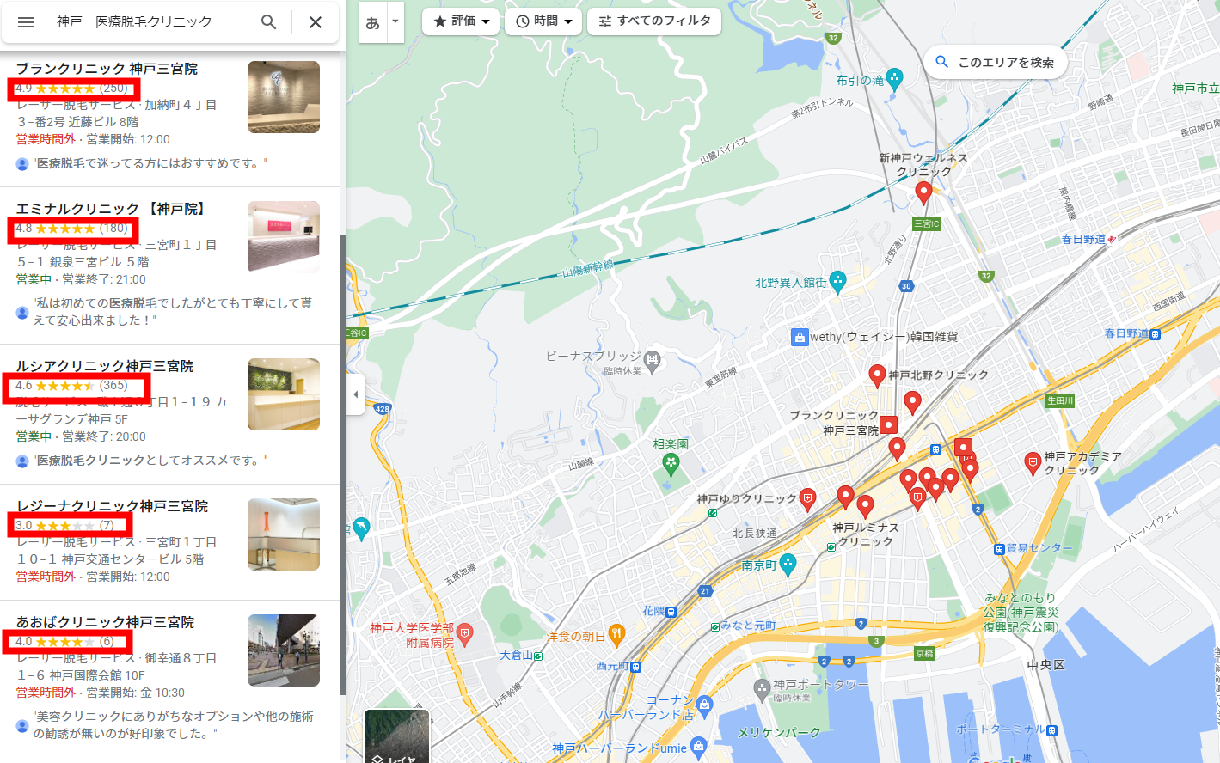Expand the input method dropdown arrow beside あ
Image resolution: width=1220 pixels, height=763 pixels.
pyautogui.click(x=395, y=21)
